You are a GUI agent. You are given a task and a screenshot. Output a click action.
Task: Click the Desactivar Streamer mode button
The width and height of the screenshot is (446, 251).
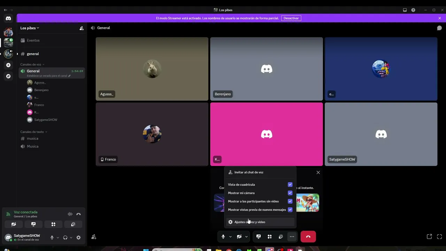coord(291,18)
